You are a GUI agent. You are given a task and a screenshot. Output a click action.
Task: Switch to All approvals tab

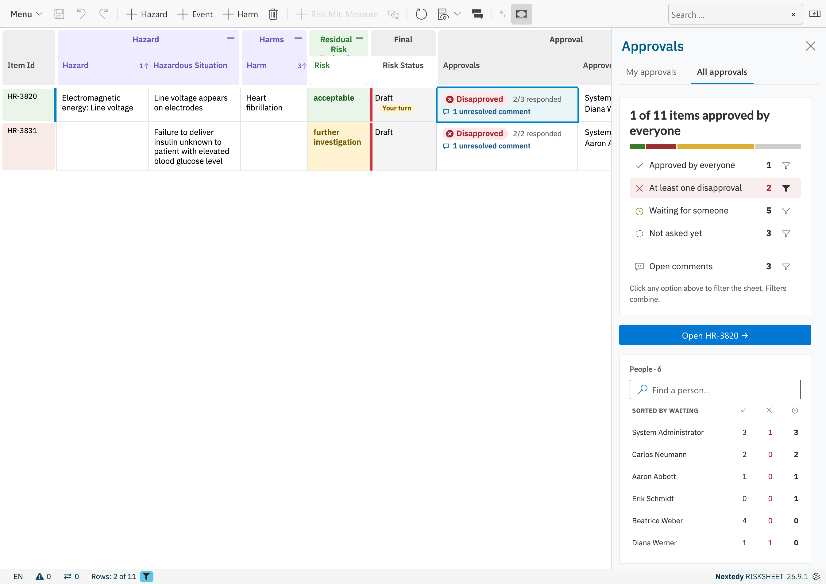pyautogui.click(x=722, y=72)
